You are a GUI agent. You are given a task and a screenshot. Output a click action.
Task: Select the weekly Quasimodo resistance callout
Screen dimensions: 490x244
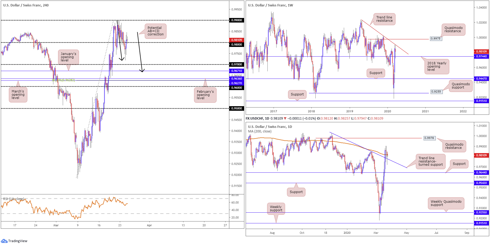[453, 29]
